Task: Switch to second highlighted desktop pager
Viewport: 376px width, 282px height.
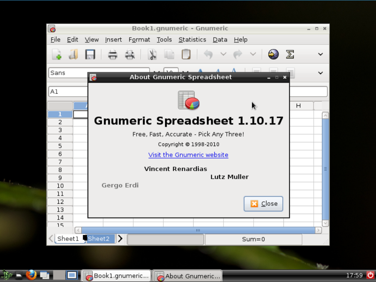Action: tap(72, 275)
